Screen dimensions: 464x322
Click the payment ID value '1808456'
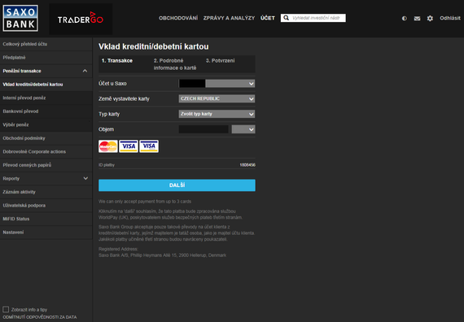[x=247, y=165]
